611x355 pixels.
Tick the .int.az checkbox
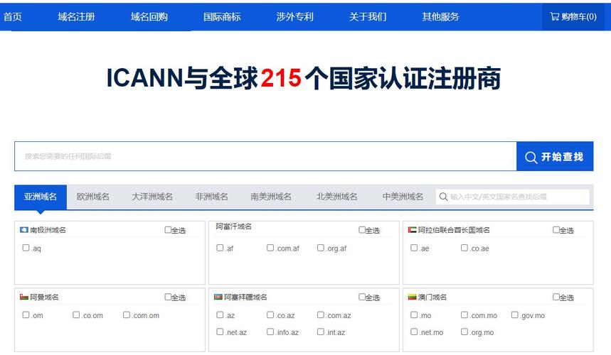pos(320,332)
